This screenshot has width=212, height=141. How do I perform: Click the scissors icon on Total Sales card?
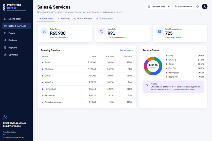click(x=44, y=31)
